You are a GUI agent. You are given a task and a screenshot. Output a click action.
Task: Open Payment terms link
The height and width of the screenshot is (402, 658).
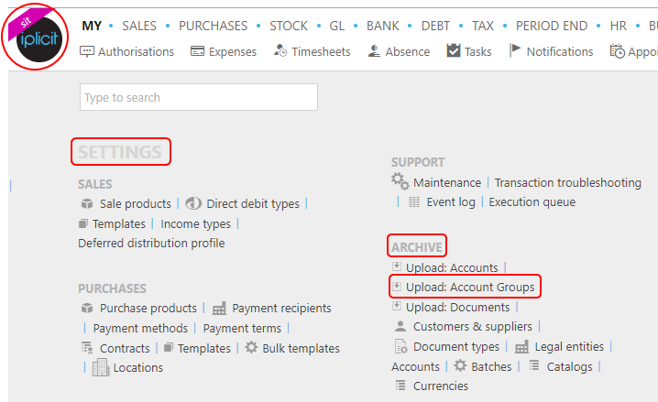pyautogui.click(x=242, y=328)
